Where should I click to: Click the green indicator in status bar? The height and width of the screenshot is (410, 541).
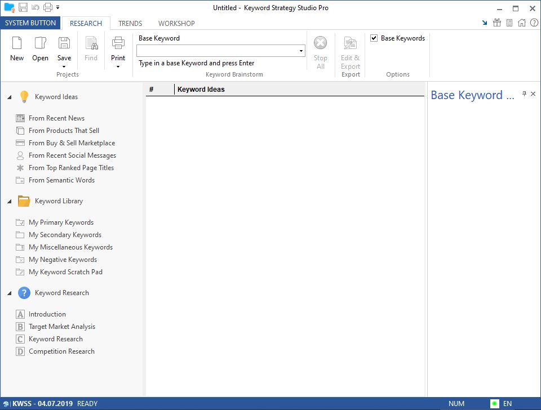click(x=495, y=403)
